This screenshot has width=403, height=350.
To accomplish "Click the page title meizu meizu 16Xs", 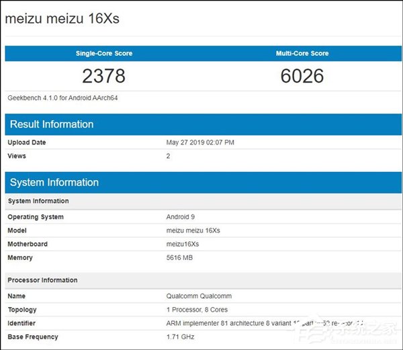I will pos(62,18).
